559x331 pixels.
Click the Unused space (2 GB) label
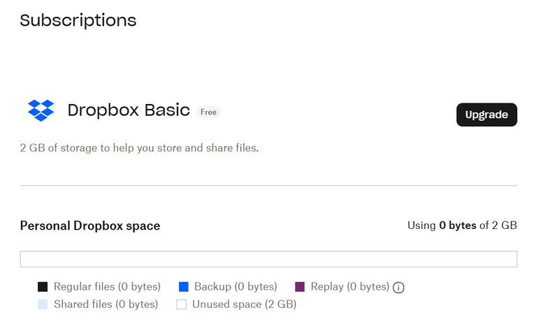click(244, 304)
